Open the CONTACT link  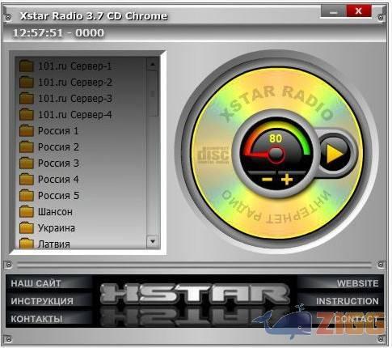coord(356,319)
